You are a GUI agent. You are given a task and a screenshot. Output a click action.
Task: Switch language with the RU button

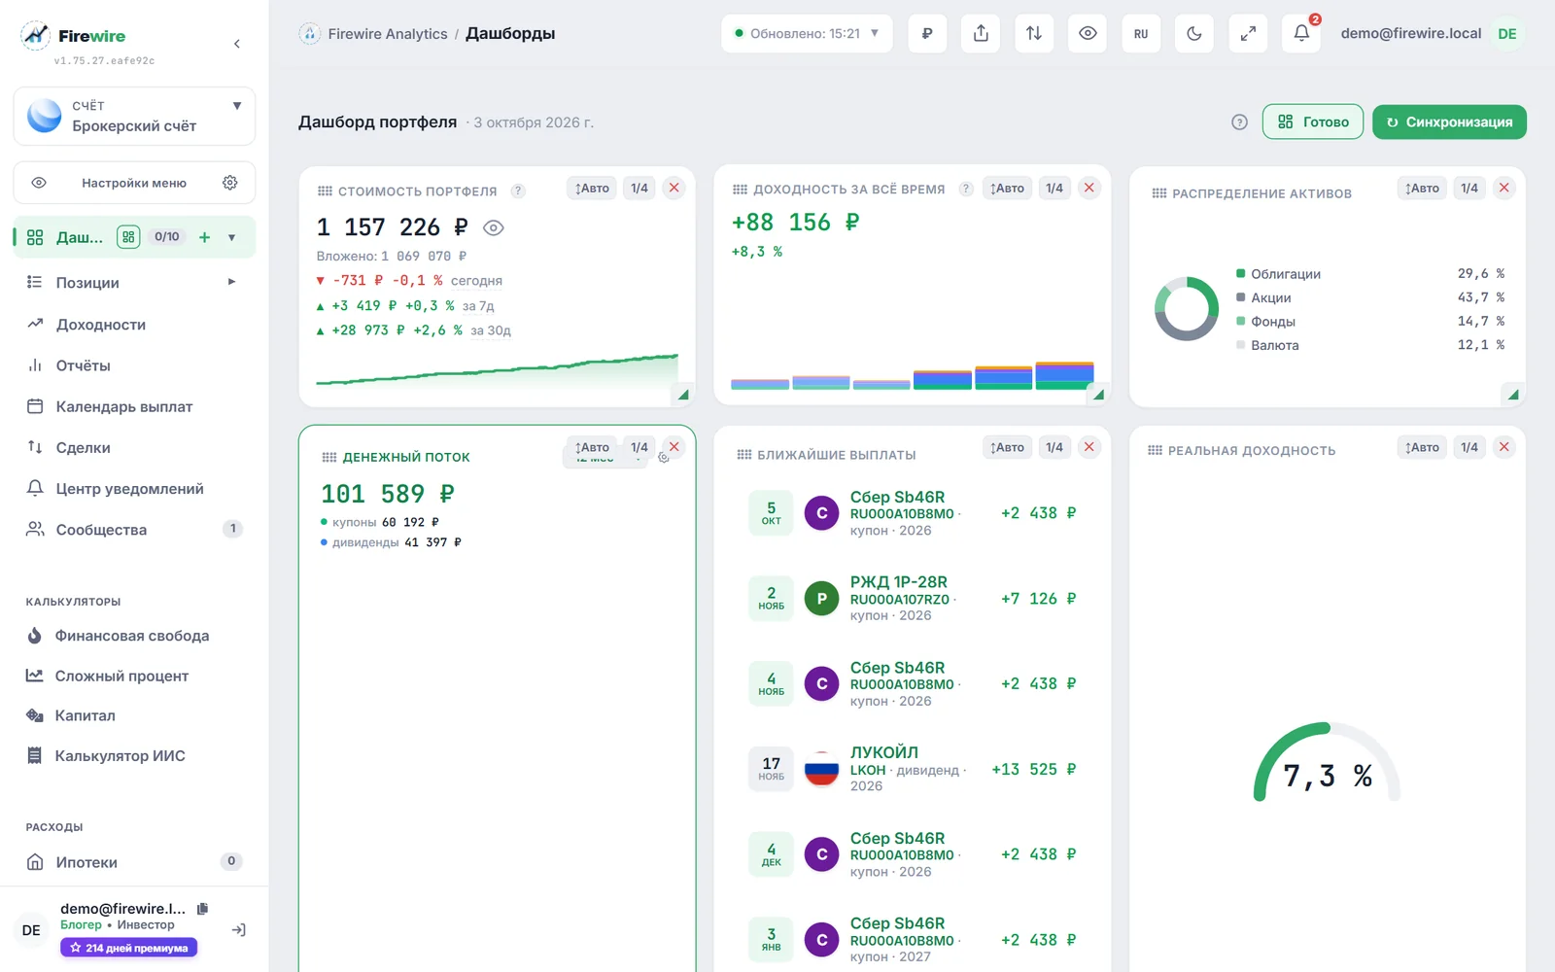1141,34
